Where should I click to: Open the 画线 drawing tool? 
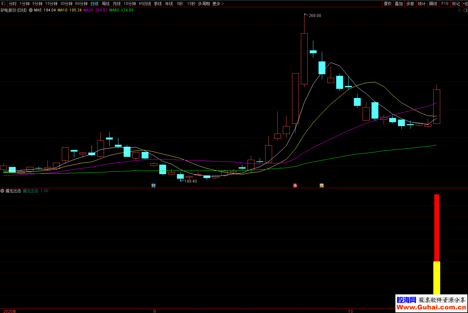tap(433, 4)
